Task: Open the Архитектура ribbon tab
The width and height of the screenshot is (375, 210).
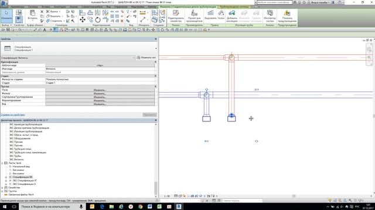Action: tap(18, 6)
